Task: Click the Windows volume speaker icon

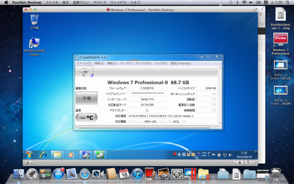Action: tap(230, 155)
